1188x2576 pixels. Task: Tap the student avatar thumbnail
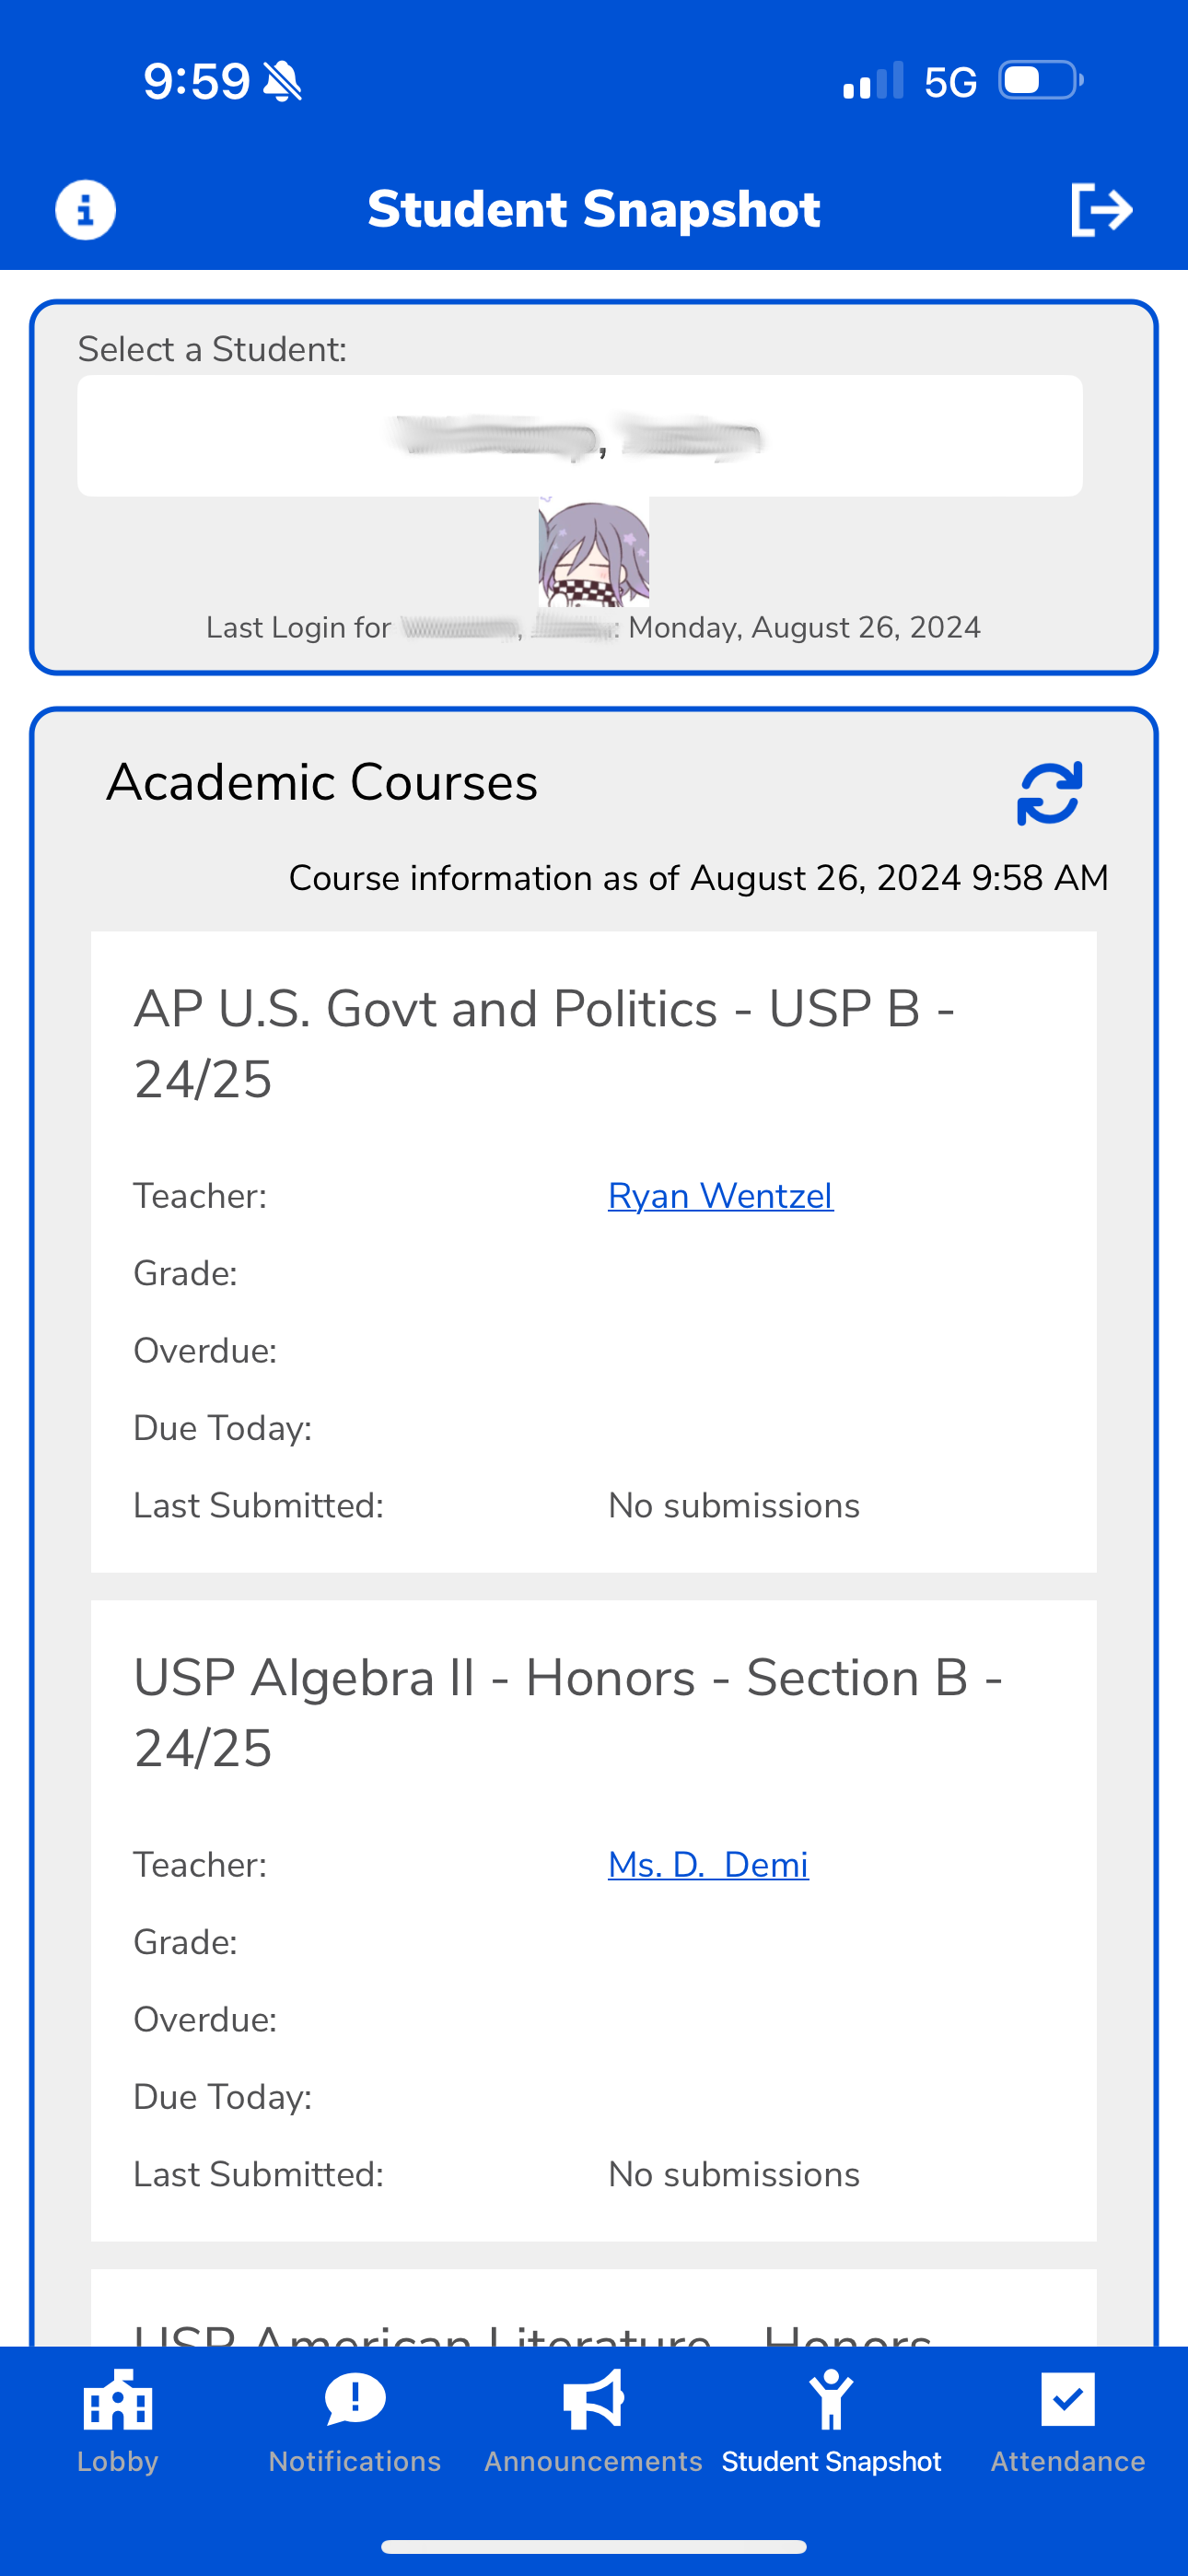[x=594, y=552]
